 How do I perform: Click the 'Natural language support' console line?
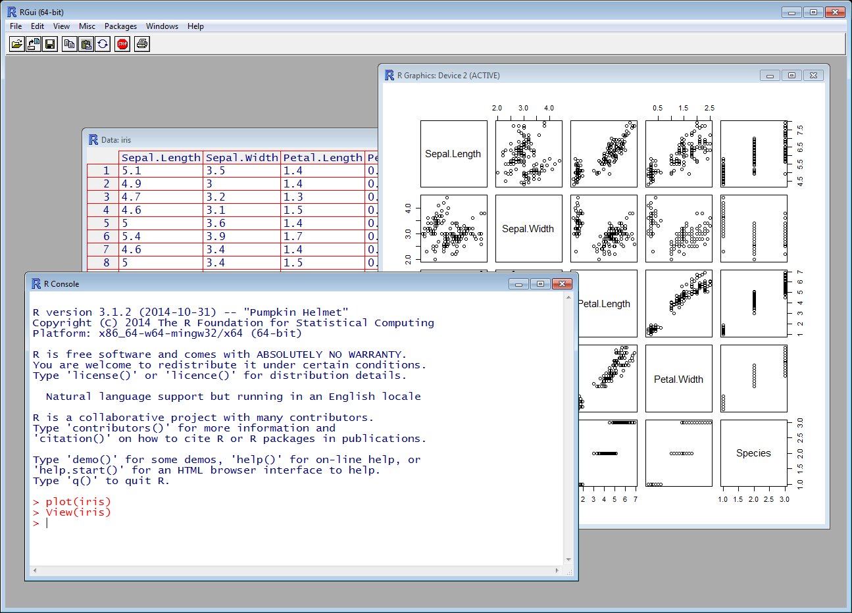[233, 397]
